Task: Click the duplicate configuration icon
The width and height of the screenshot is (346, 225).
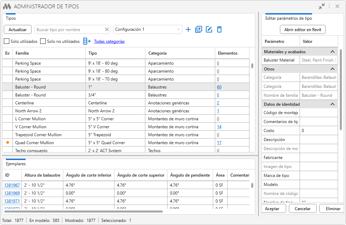Action: (x=199, y=29)
